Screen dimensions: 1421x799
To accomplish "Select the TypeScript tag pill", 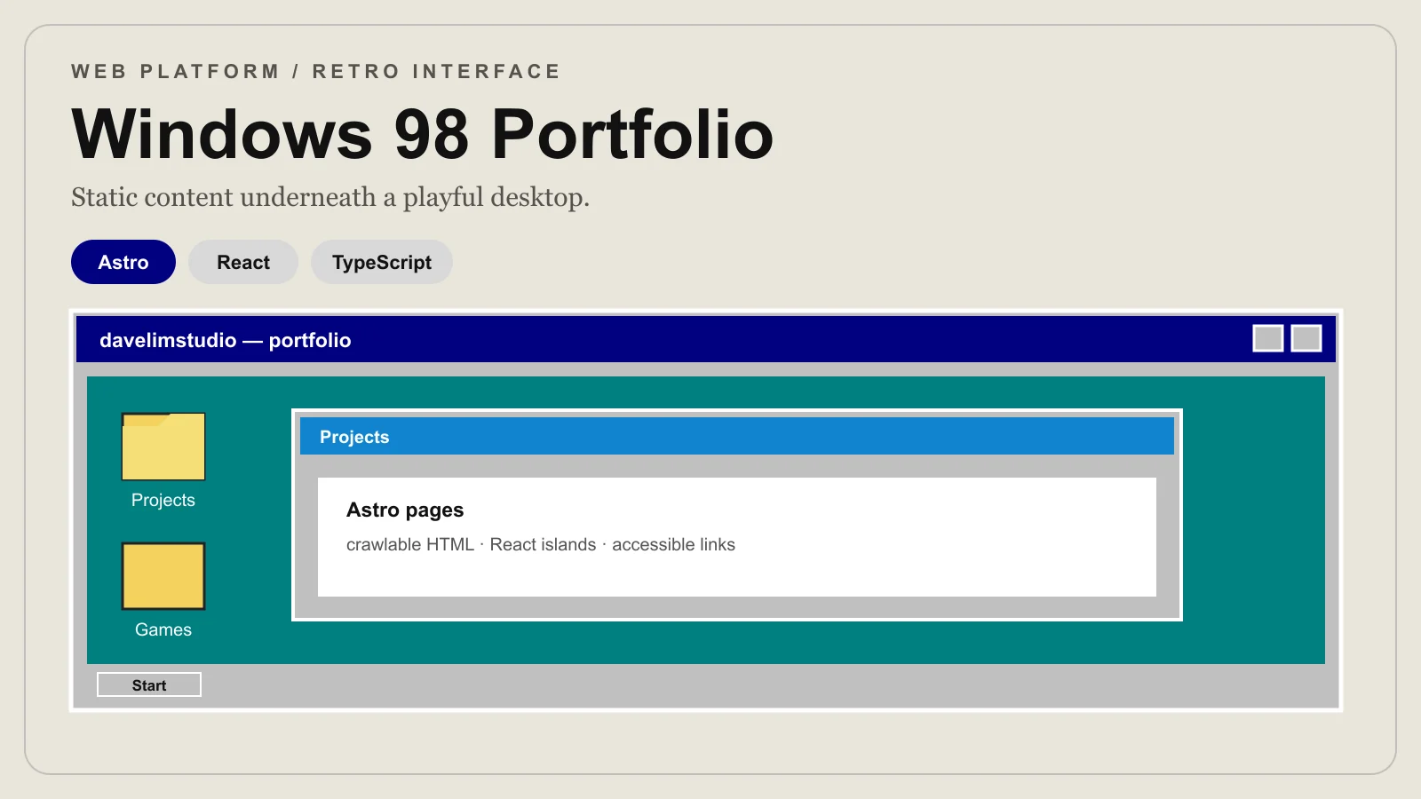I will 382,262.
